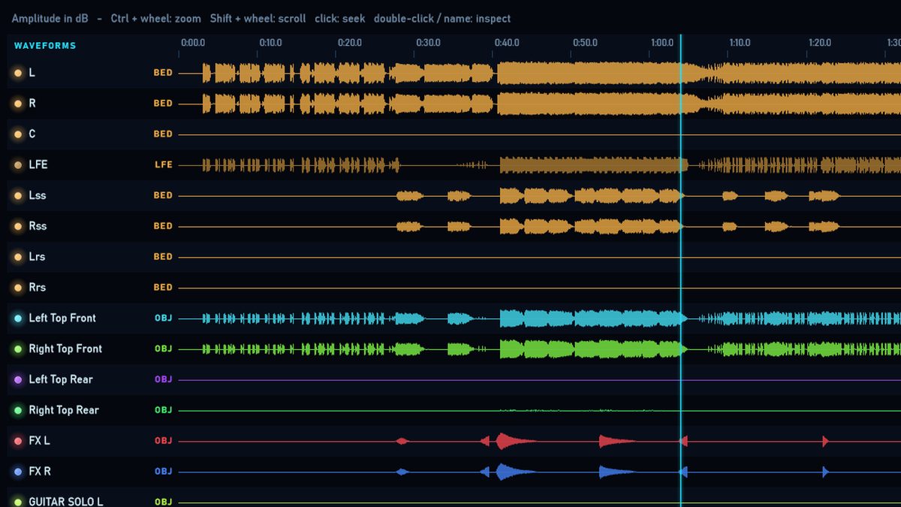Image resolution: width=901 pixels, height=507 pixels.
Task: Select the C track name
Action: tap(32, 134)
